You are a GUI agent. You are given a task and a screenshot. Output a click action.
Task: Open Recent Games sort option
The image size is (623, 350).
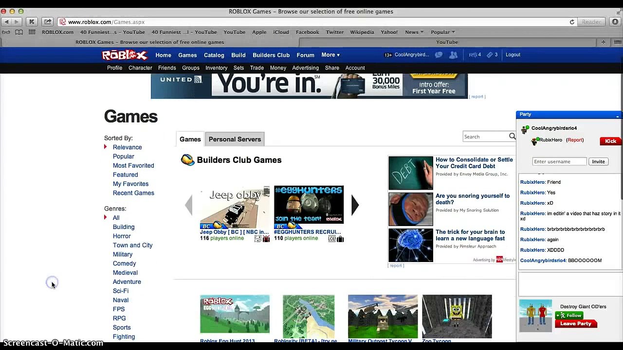click(133, 193)
